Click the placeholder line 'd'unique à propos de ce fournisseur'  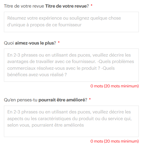44,25
